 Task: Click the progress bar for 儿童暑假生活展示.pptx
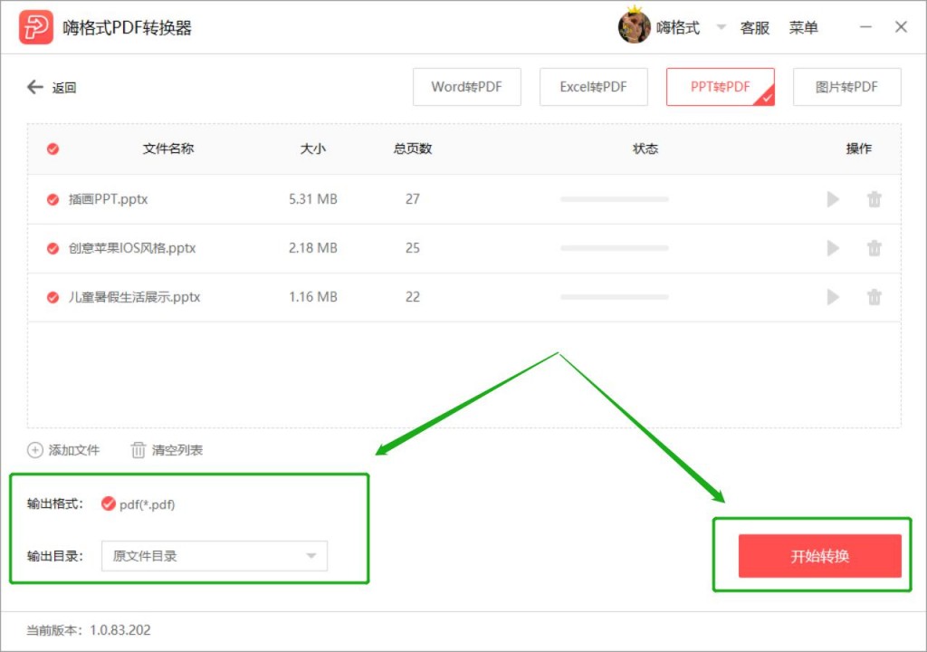[x=615, y=297]
